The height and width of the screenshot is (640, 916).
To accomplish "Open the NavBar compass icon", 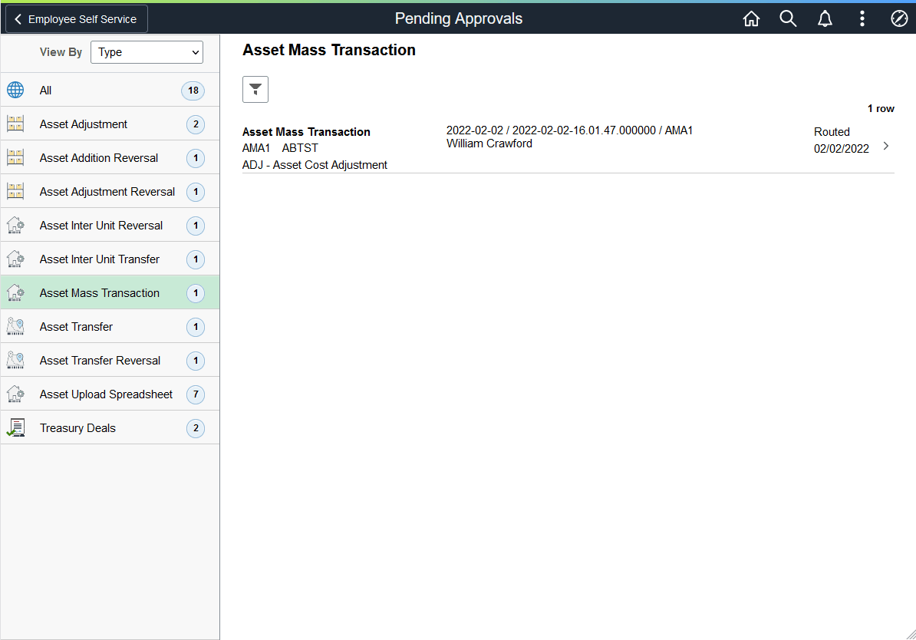I will (899, 18).
